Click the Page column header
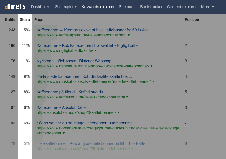Viewport: 226px width, 159px height. (39, 20)
